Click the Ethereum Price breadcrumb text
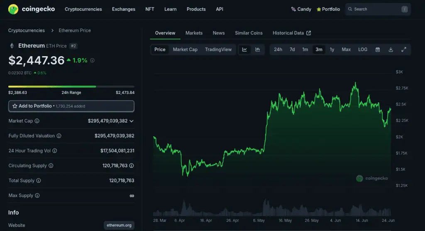The image size is (425, 231). (75, 30)
